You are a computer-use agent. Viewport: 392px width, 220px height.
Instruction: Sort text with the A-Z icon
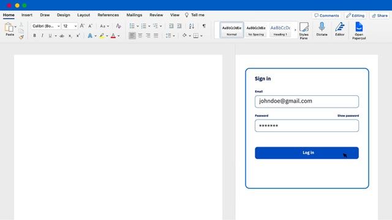(192, 26)
